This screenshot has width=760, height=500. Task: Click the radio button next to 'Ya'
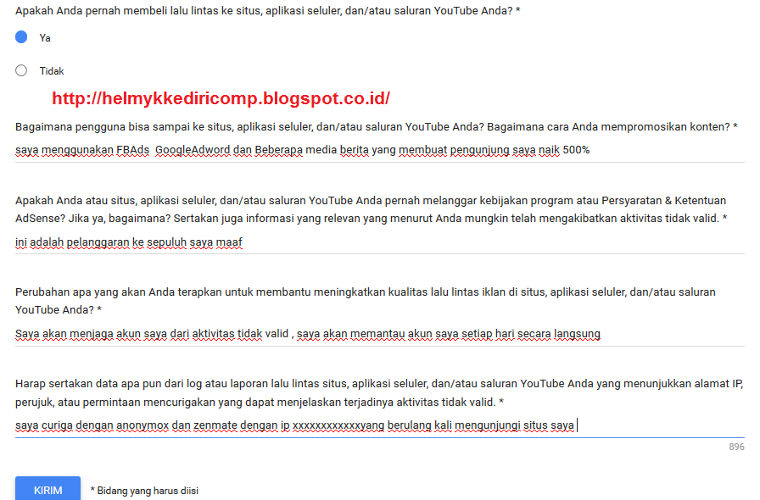click(x=20, y=37)
